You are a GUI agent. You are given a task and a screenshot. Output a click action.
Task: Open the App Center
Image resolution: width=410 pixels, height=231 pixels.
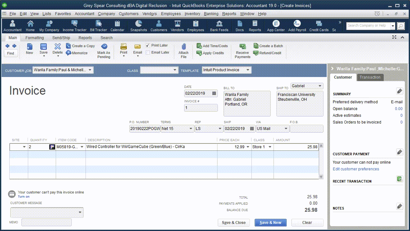[276, 26]
